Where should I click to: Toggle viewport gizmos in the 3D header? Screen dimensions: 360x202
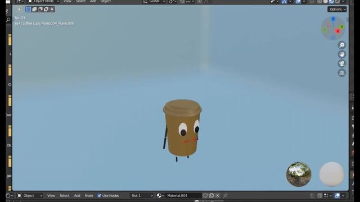[x=284, y=2]
